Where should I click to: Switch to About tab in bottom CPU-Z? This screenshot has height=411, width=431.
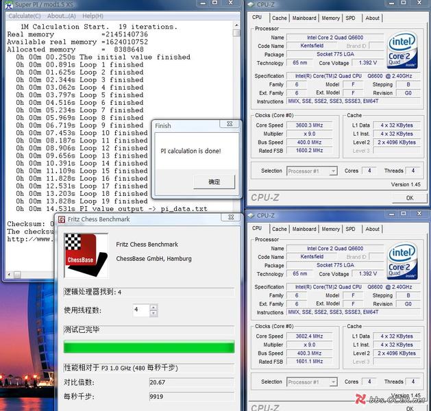(372, 229)
